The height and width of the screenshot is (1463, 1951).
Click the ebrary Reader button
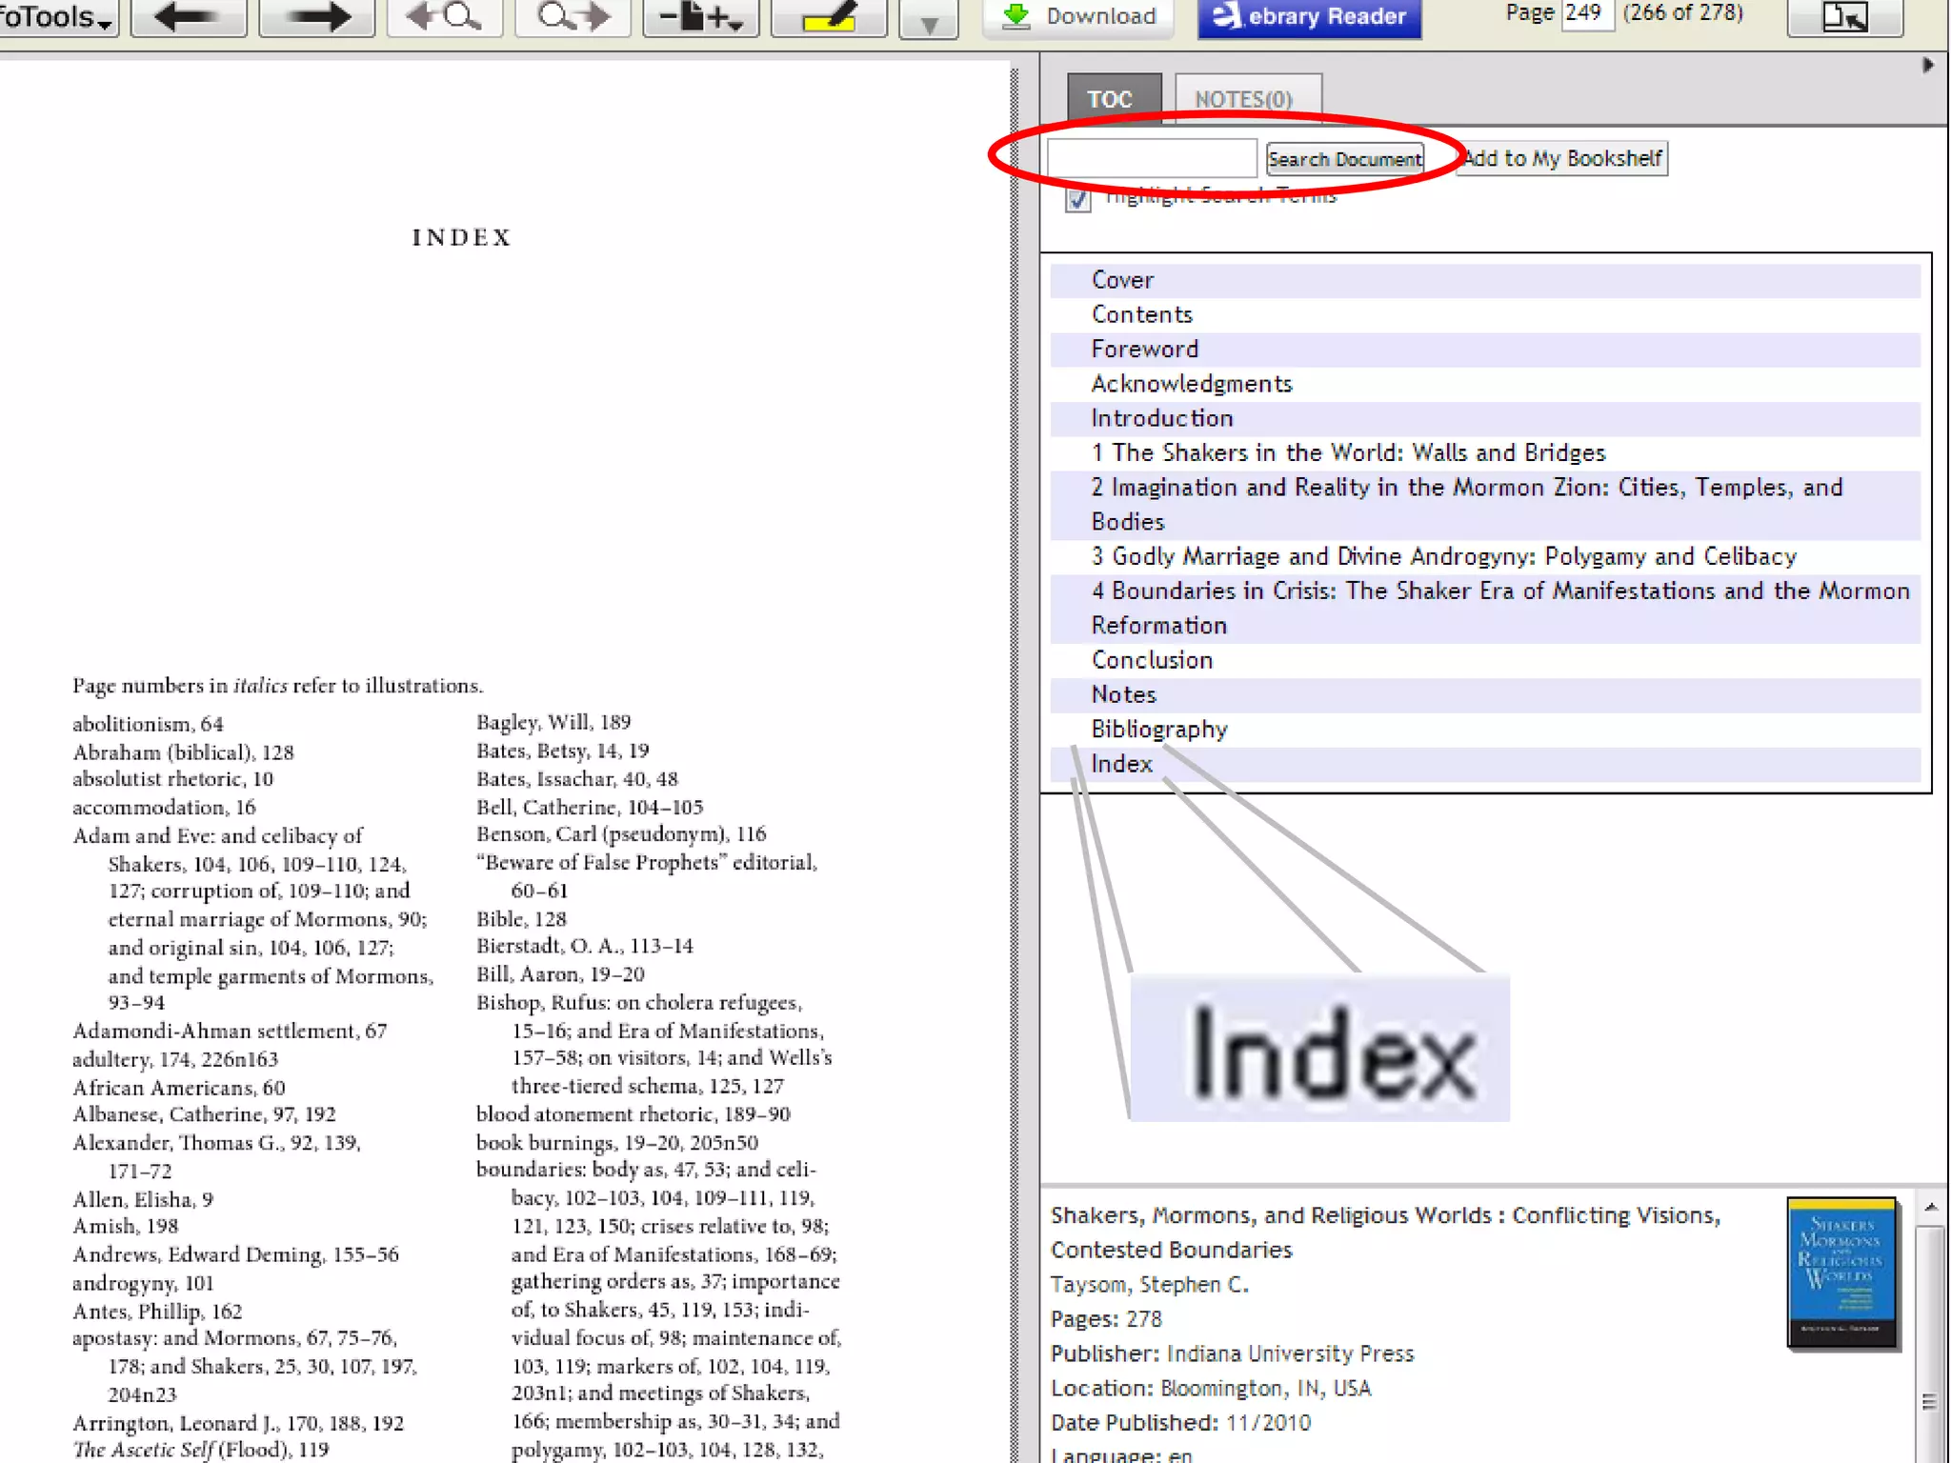click(x=1309, y=16)
